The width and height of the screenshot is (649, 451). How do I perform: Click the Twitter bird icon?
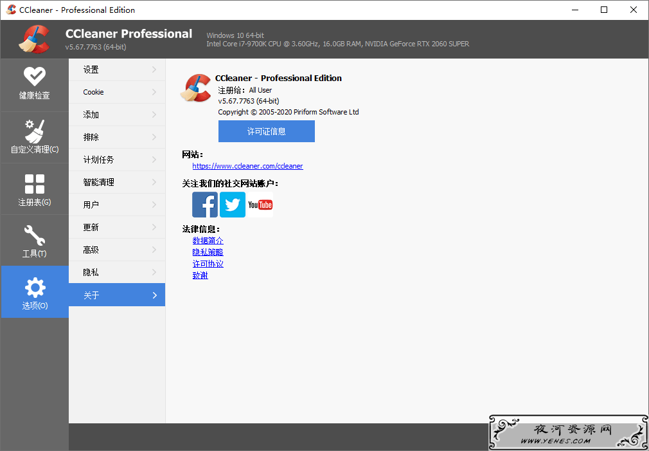point(232,205)
